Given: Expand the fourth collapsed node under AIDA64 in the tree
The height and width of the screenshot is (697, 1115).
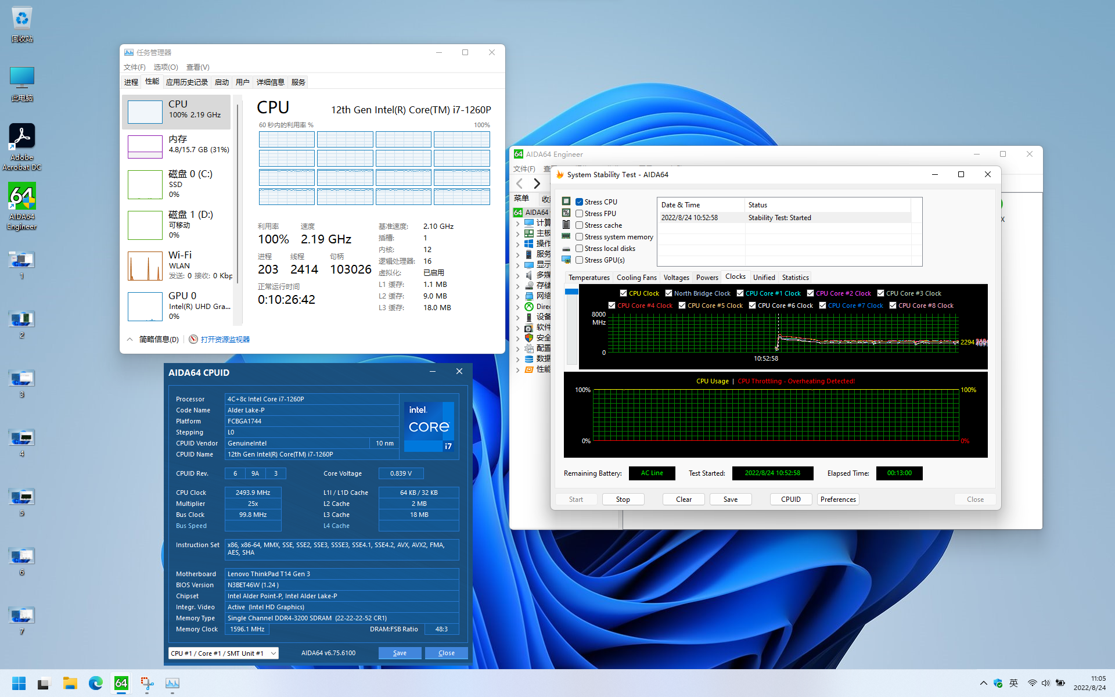Looking at the screenshot, I should [517, 254].
